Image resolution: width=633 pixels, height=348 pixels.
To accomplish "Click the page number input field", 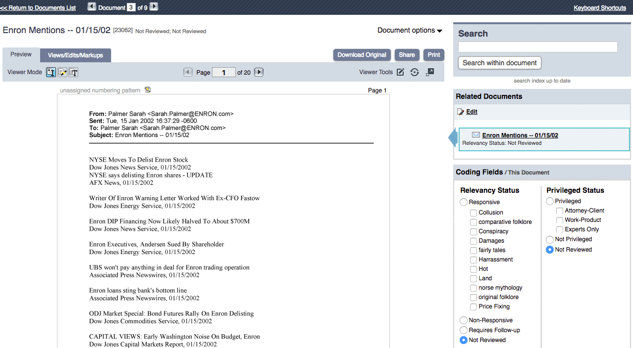I will tap(224, 72).
